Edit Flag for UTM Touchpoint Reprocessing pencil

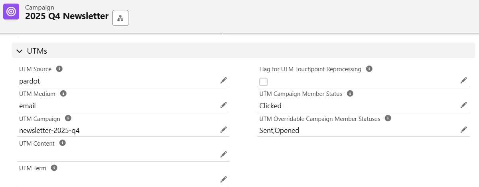464,81
